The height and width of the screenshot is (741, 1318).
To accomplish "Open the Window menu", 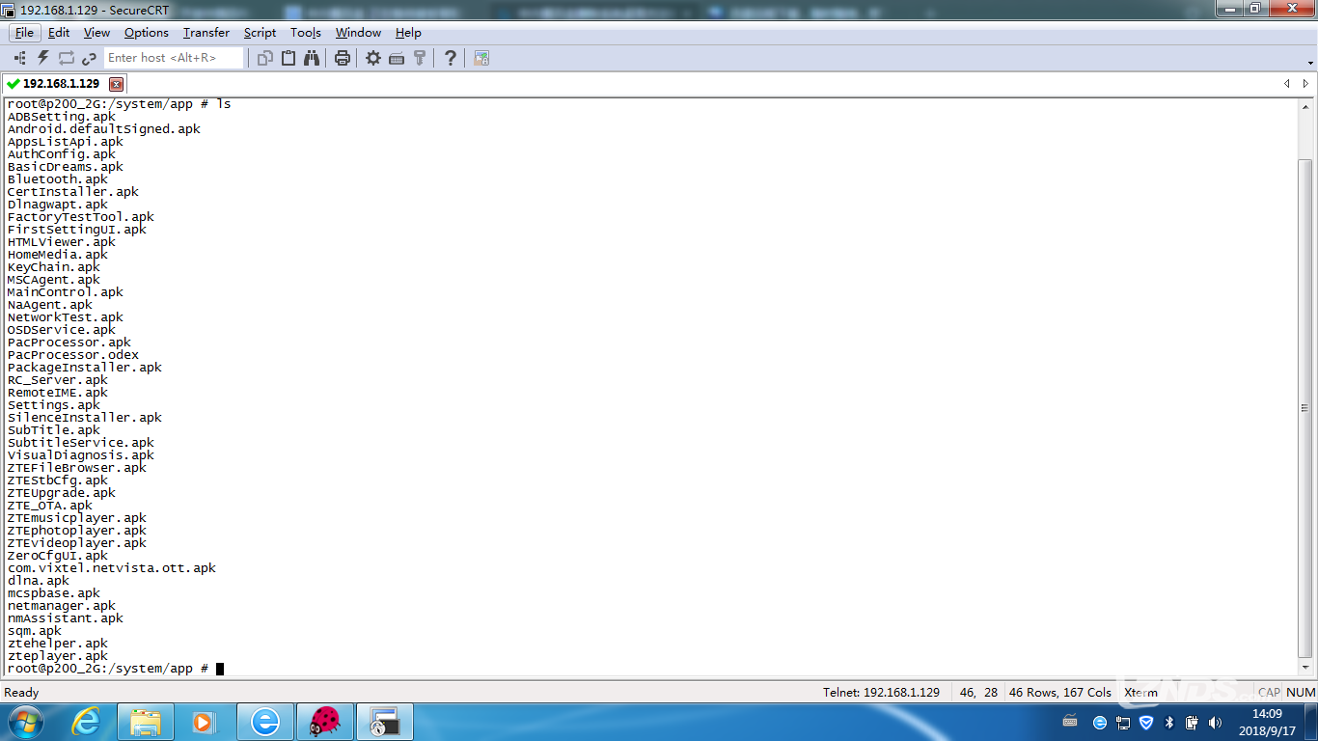I will [x=358, y=33].
